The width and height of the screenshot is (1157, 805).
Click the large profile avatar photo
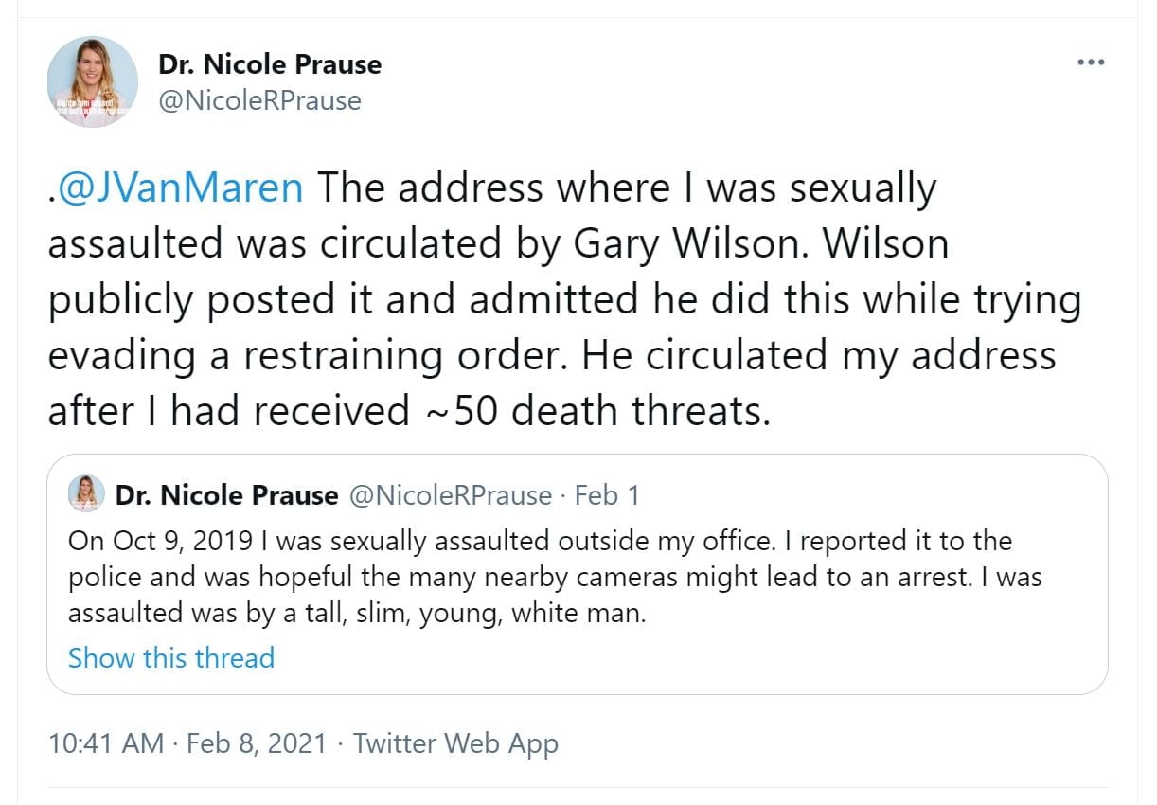93,81
